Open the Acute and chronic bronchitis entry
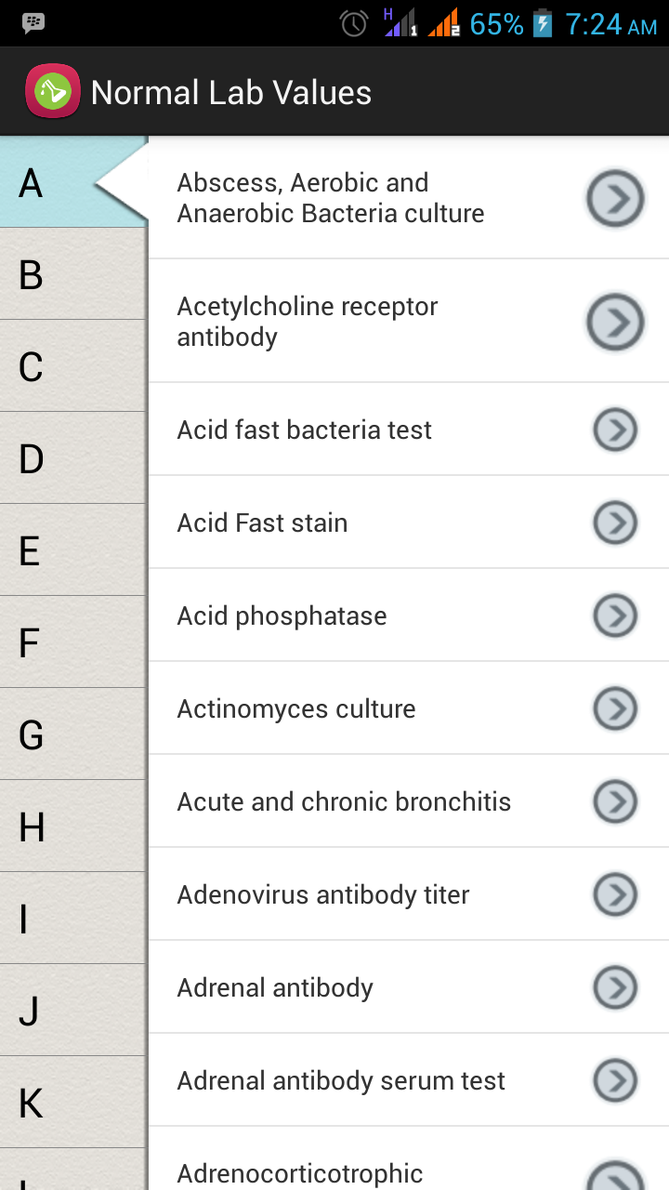669x1190 pixels. click(344, 801)
